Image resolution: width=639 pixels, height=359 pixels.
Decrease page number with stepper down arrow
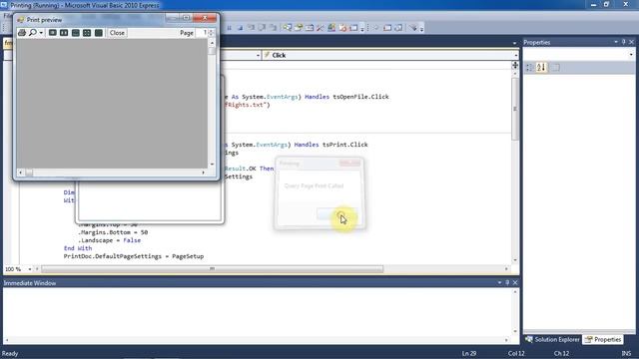pyautogui.click(x=211, y=35)
